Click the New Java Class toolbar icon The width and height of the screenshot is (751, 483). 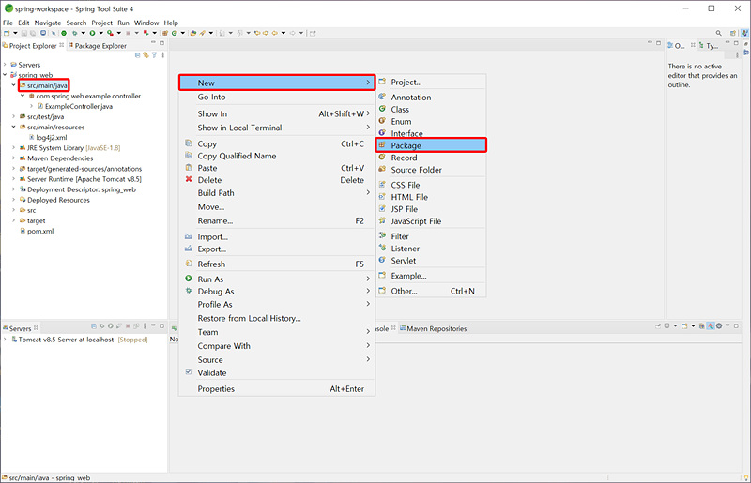point(175,33)
